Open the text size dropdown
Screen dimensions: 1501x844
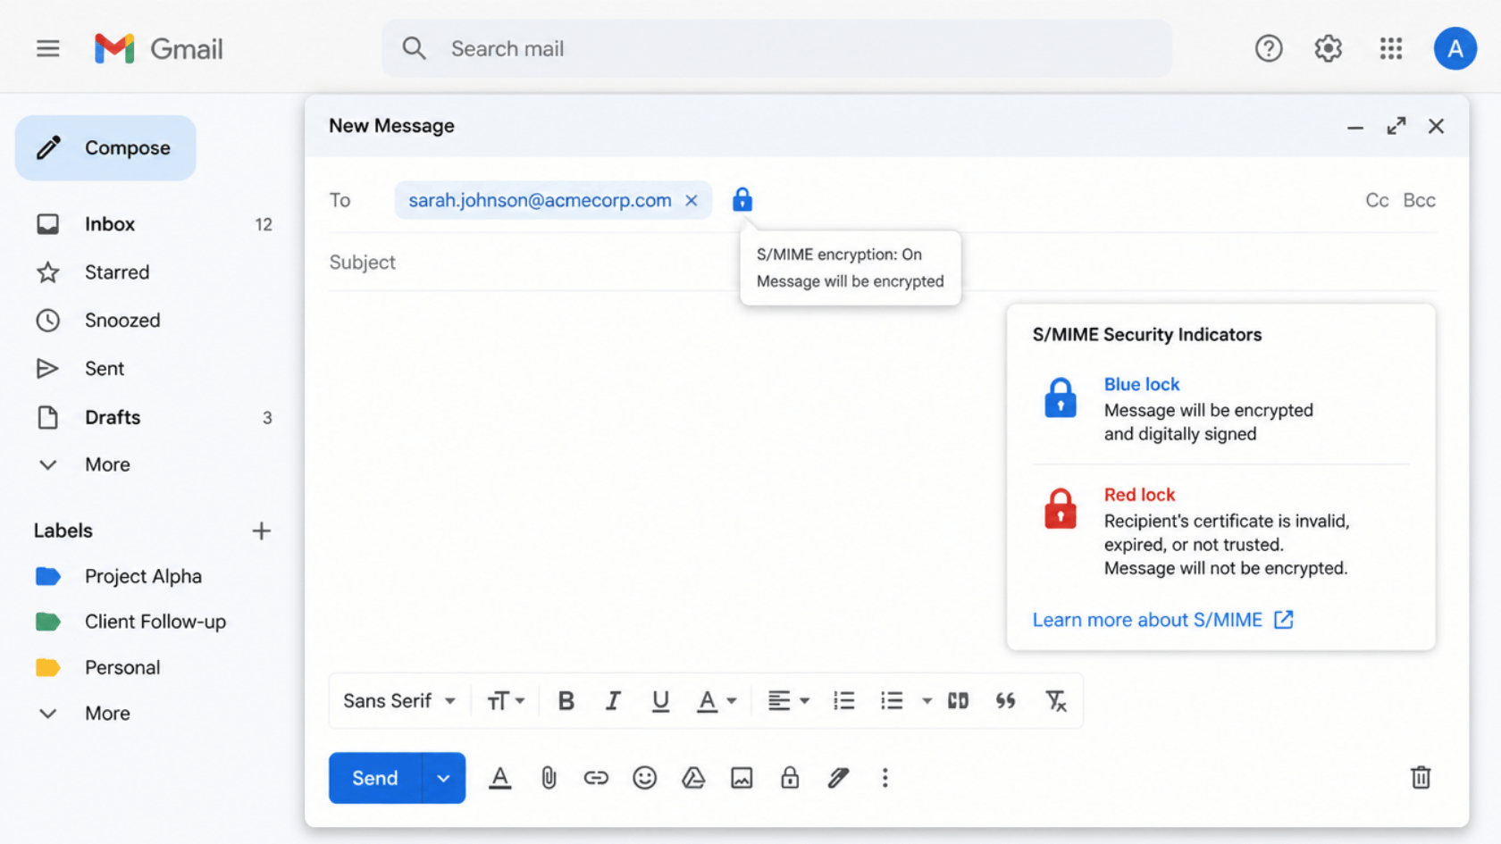click(x=506, y=701)
